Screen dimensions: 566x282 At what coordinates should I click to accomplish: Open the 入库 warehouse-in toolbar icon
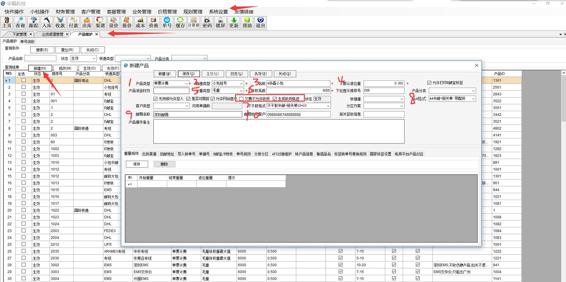point(47,23)
